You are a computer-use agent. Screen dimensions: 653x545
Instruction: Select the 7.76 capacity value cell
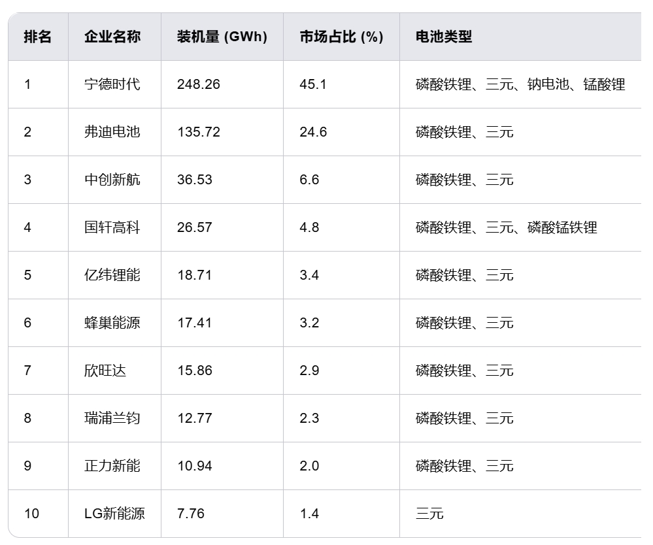click(x=191, y=514)
